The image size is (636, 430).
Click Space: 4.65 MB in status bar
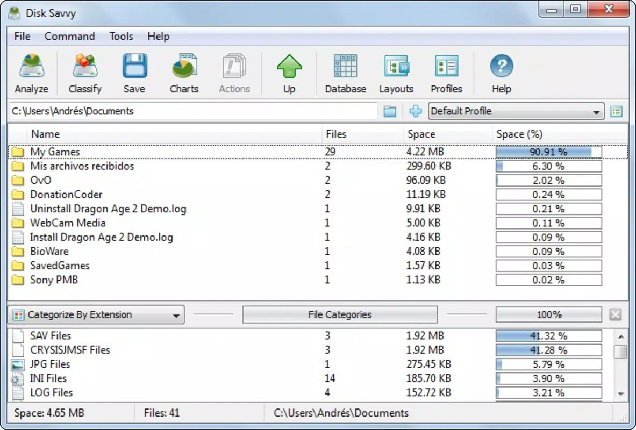click(49, 413)
